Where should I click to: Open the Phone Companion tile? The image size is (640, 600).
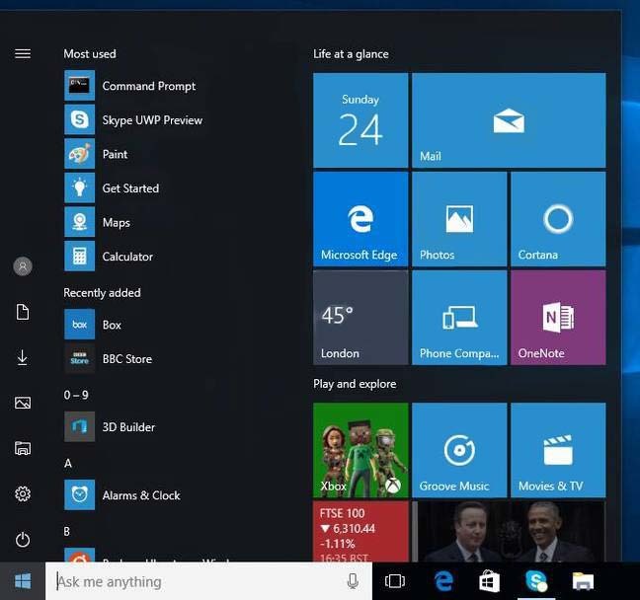tap(459, 318)
